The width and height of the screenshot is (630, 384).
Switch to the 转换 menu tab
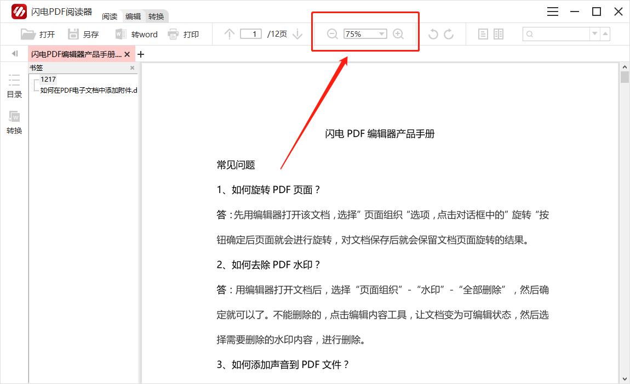(156, 16)
